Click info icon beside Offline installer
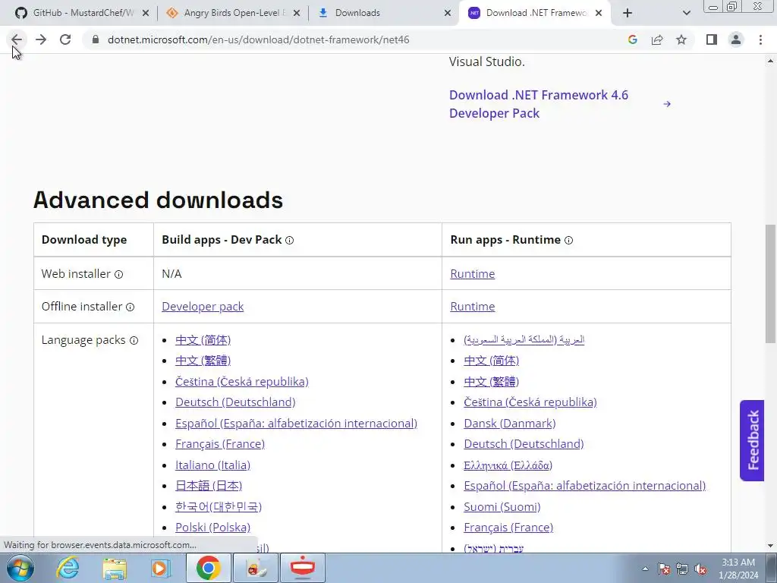Screen dimensions: 777x583 [x=131, y=307]
